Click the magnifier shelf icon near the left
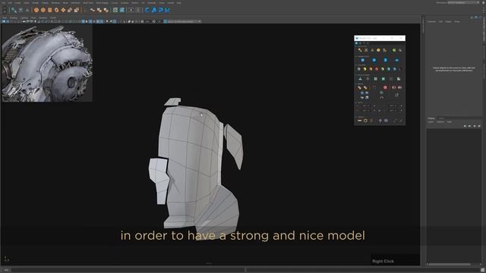Image resolution: width=486 pixels, height=273 pixels. 14,10
